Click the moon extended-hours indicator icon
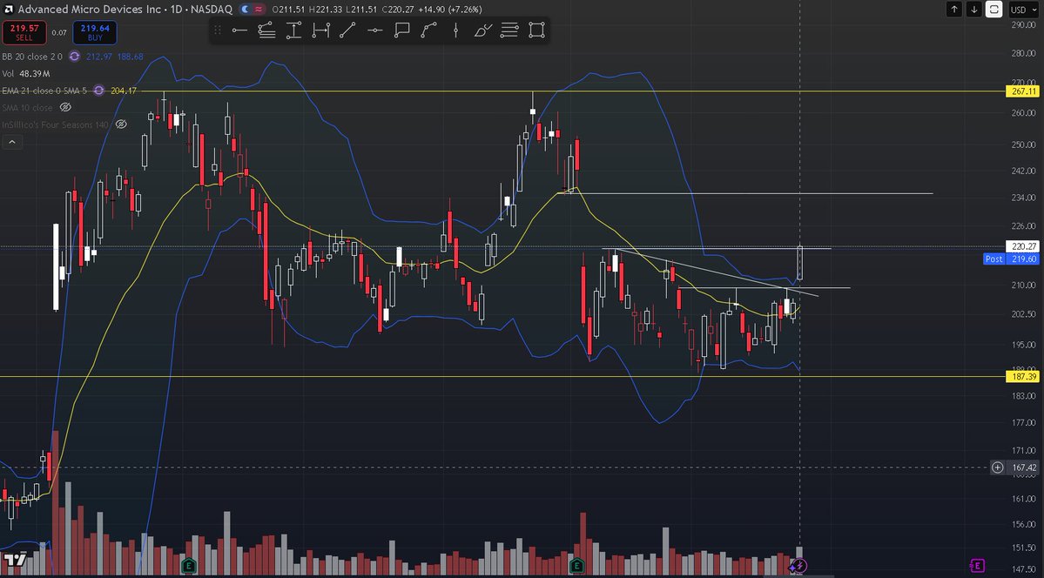The width and height of the screenshot is (1044, 578). [x=245, y=10]
